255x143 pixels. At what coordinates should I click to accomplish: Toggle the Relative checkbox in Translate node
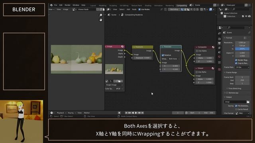pos(163,55)
